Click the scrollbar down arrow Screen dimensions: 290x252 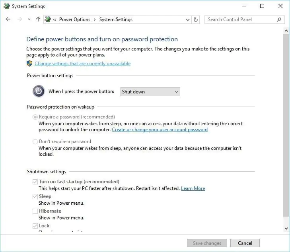tap(286, 229)
